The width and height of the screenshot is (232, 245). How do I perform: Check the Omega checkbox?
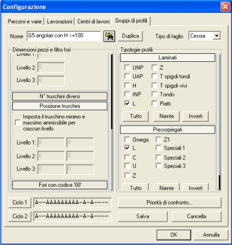[x=127, y=140]
